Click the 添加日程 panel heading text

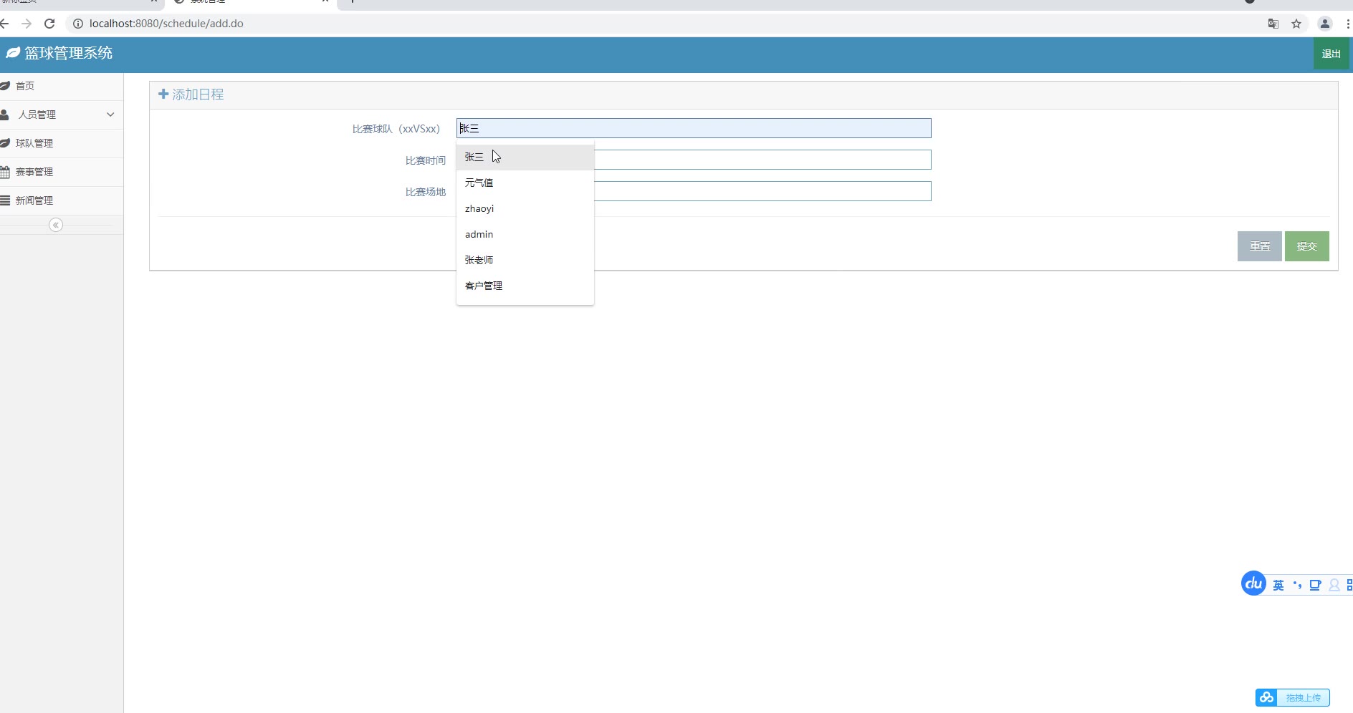[198, 94]
